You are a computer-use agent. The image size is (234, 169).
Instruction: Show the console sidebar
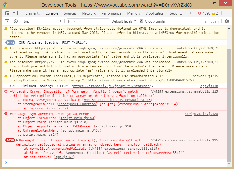(x=7, y=21)
